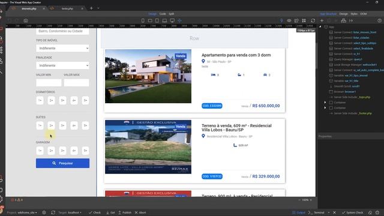384x216 pixels.
Task: Open the DOM panel tab
Action: (x=364, y=14)
